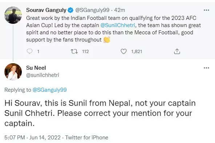Like the tweet with heart icon
This screenshot has width=215, height=143.
[123, 51]
